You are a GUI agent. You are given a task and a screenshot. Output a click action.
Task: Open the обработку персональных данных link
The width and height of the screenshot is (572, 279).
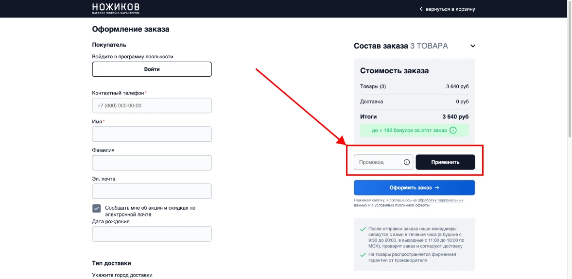click(x=439, y=200)
